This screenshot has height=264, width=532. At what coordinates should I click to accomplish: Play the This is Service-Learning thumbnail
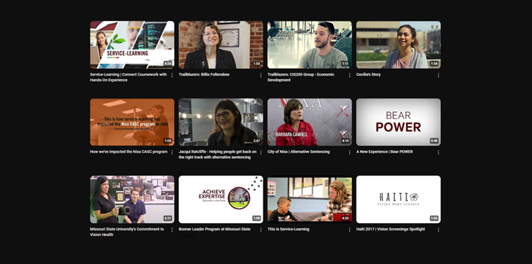(x=310, y=199)
